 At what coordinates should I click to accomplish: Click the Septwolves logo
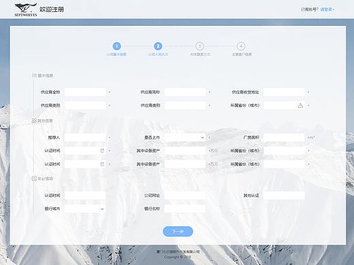pyautogui.click(x=26, y=10)
